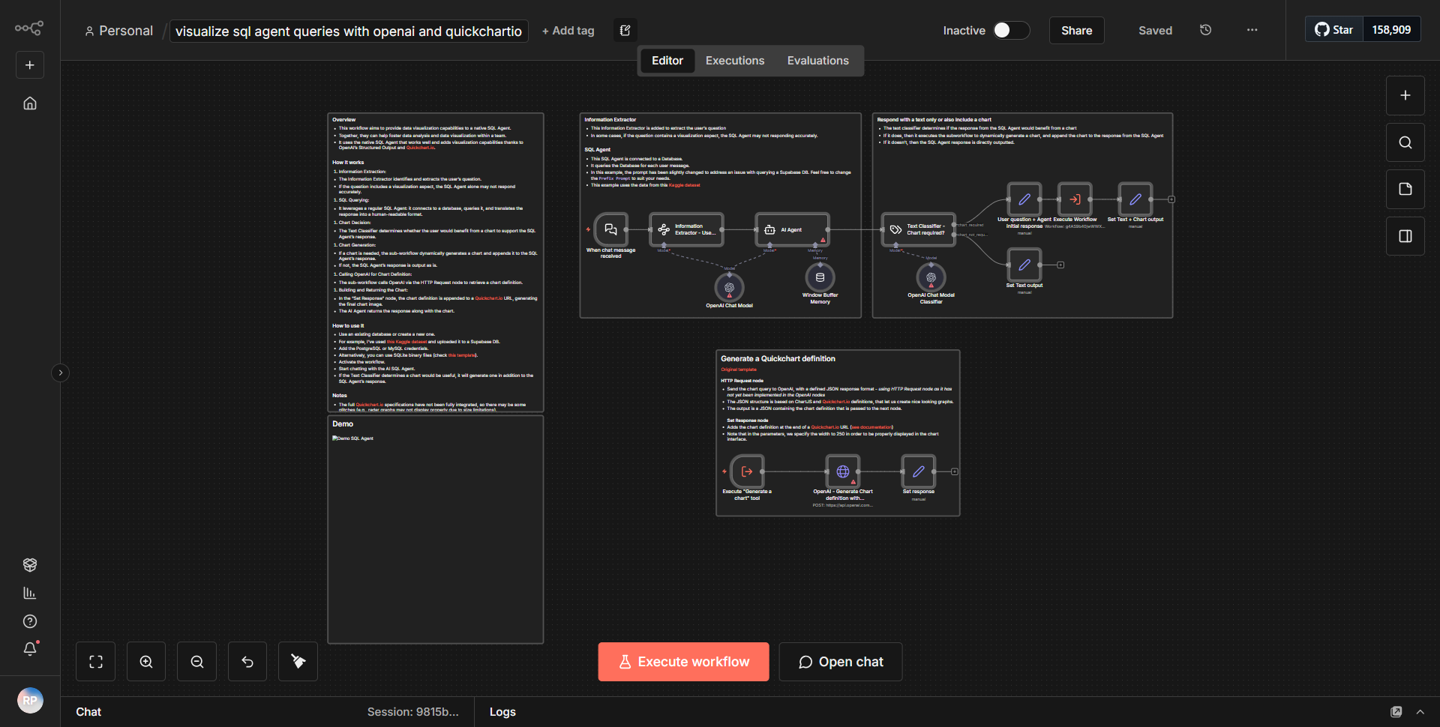Viewport: 1440px width, 727px height.
Task: Open the workflow options menu
Action: (x=1252, y=30)
